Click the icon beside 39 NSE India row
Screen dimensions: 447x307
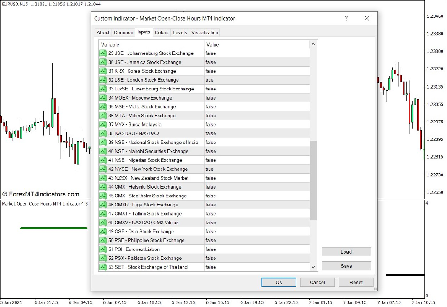point(103,142)
